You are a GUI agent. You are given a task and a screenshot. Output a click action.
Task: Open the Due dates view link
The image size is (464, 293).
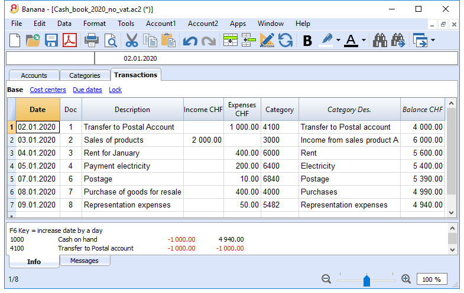click(87, 90)
